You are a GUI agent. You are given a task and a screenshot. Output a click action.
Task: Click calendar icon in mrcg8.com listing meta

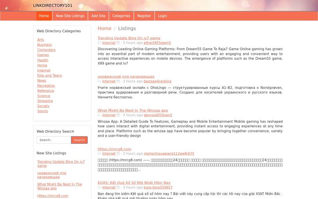coord(118,153)
